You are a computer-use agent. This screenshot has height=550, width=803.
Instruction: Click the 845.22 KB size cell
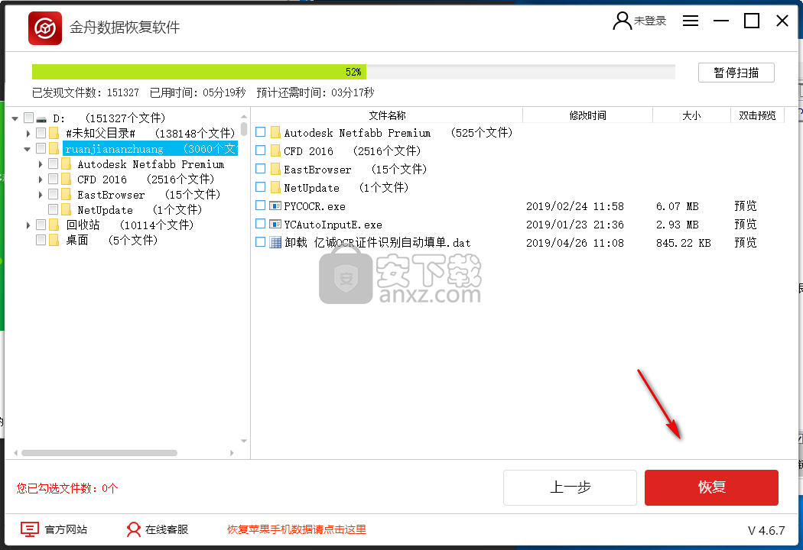pos(683,243)
